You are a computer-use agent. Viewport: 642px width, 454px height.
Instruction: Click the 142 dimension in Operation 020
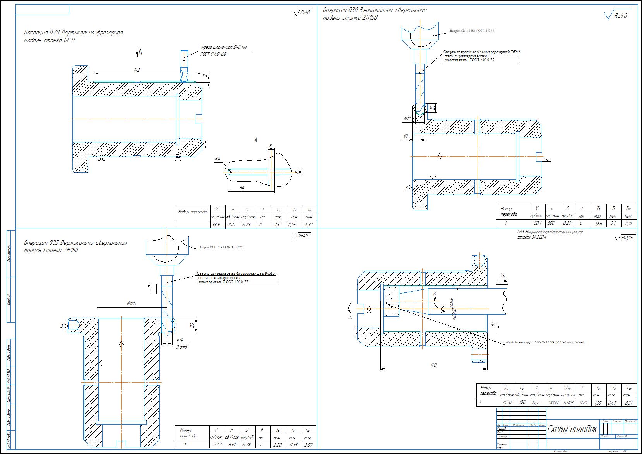136,70
